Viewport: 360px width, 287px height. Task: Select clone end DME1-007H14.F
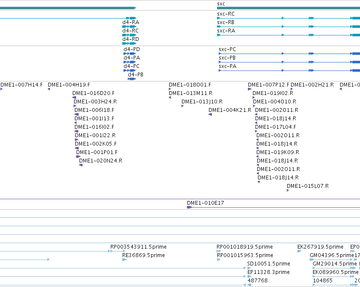22,85
